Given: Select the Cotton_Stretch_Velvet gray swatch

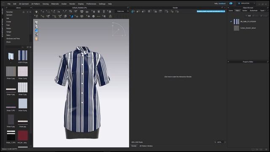Looking at the screenshot, I should pyautogui.click(x=236, y=28).
